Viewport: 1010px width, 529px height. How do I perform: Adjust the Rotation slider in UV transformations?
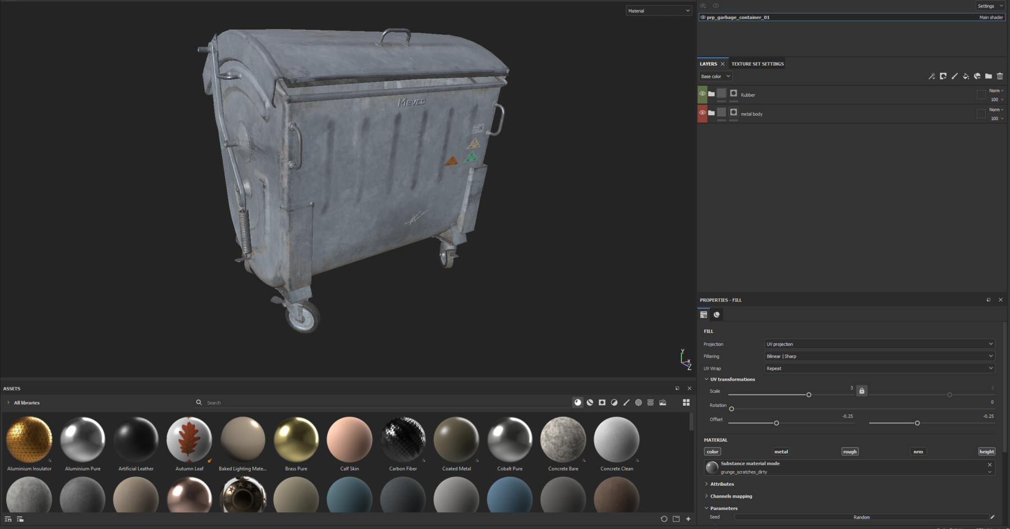(x=731, y=409)
